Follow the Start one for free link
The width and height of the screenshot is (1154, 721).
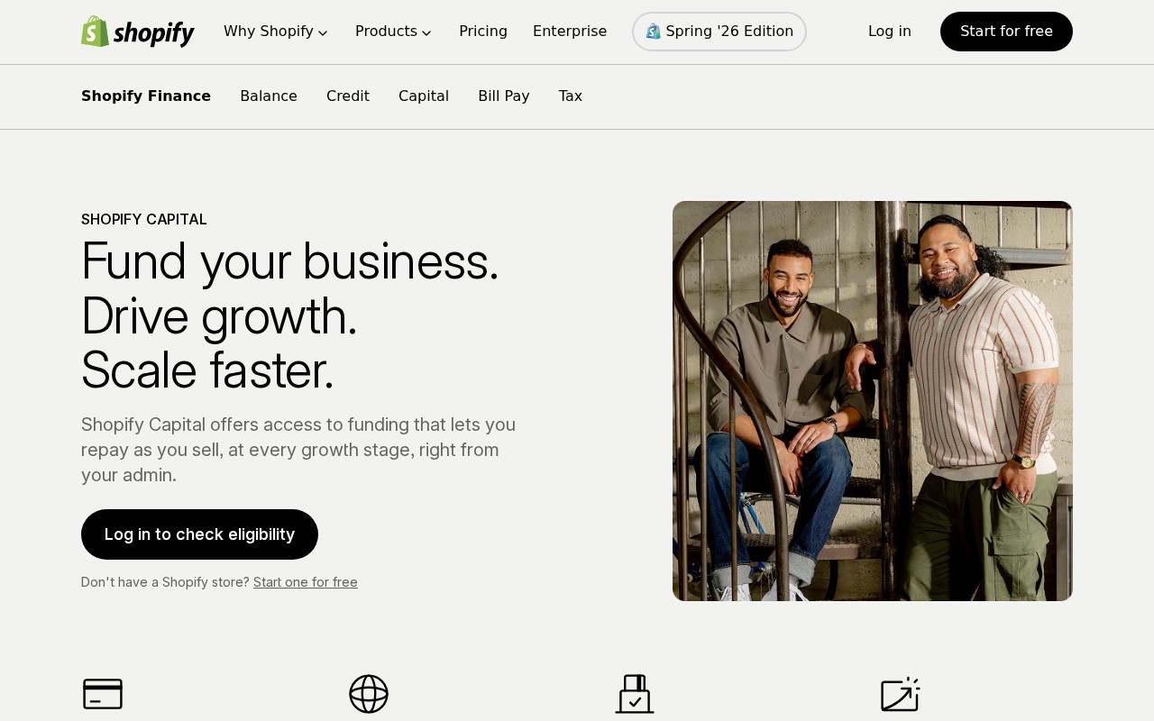[x=306, y=582]
